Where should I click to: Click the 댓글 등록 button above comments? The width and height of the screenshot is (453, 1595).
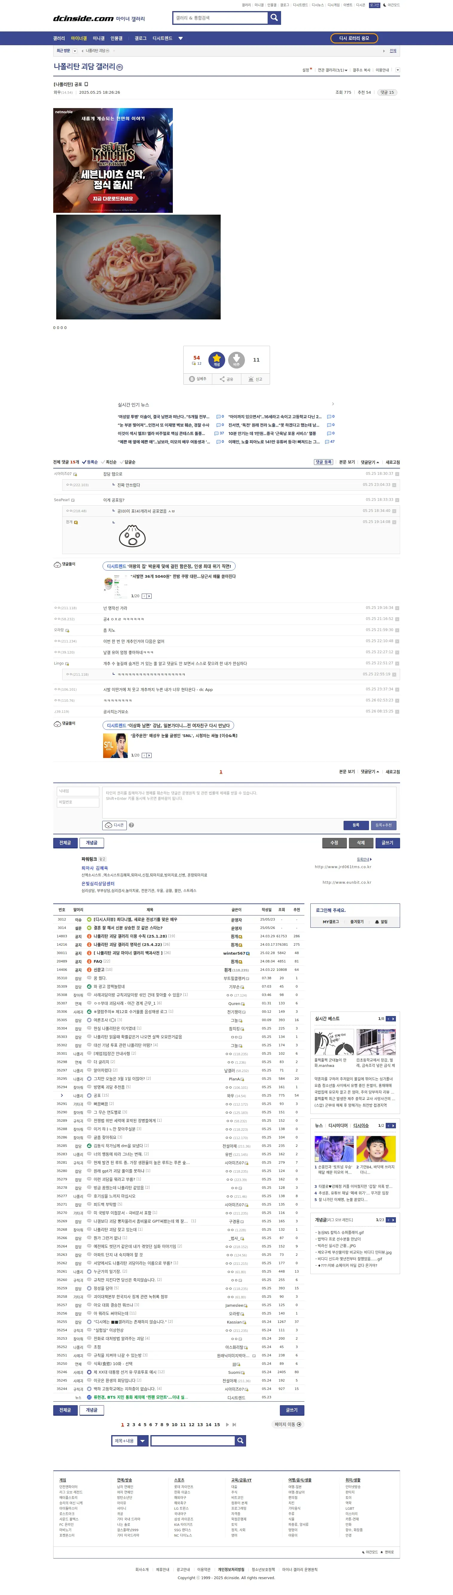[323, 462]
